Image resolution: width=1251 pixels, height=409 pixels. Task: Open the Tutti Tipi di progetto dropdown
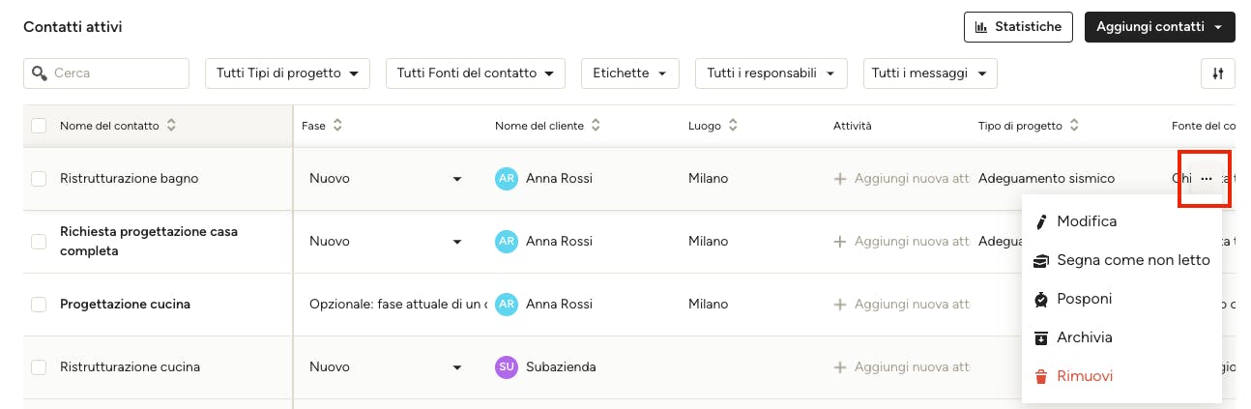click(287, 73)
